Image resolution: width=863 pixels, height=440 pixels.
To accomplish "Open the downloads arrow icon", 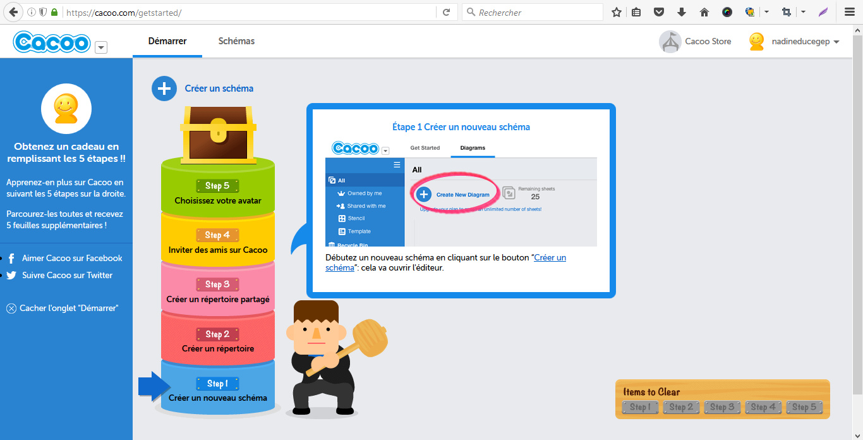I will click(x=682, y=12).
